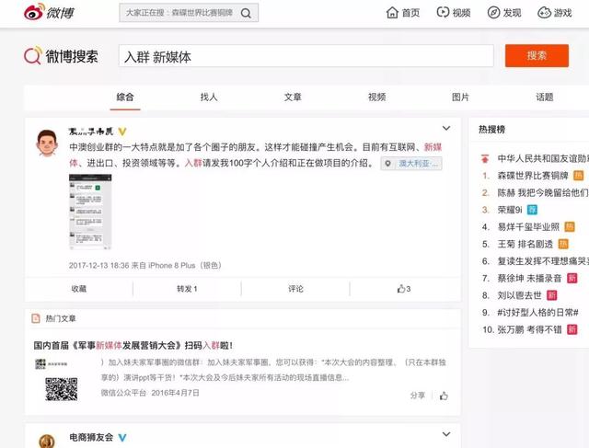Switch to the 文章 tab
Viewport: 589px width, 448px height.
coord(293,98)
